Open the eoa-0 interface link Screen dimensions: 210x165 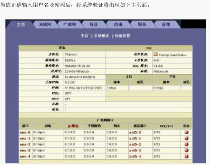[25, 132]
